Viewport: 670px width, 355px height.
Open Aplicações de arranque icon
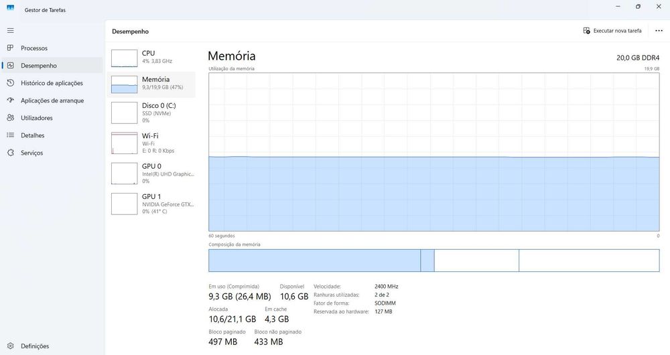click(10, 100)
